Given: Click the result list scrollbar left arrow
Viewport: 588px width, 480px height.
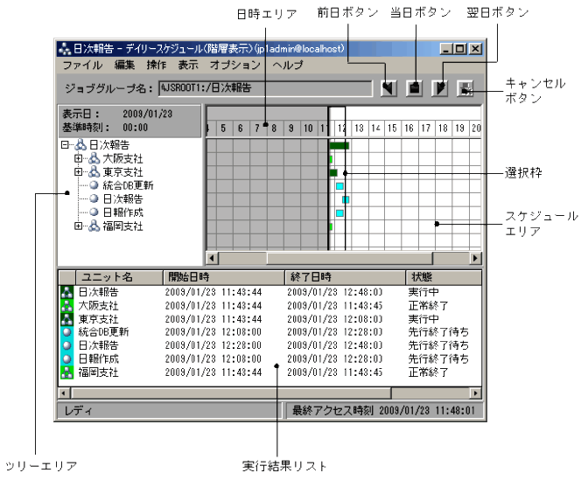Looking at the screenshot, I should click(64, 393).
